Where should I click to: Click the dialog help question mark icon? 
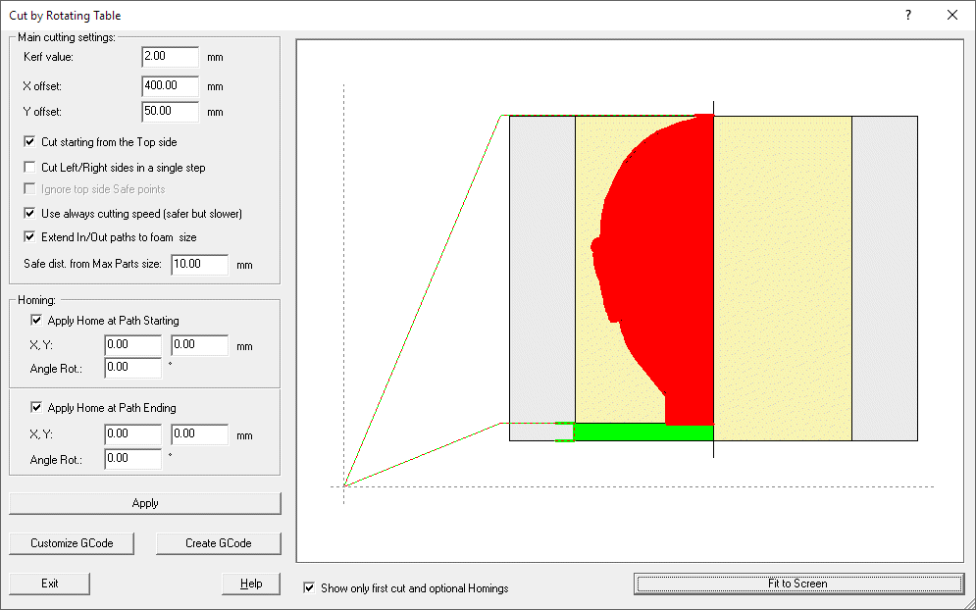907,15
